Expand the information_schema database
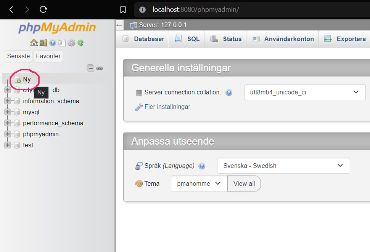 8,101
